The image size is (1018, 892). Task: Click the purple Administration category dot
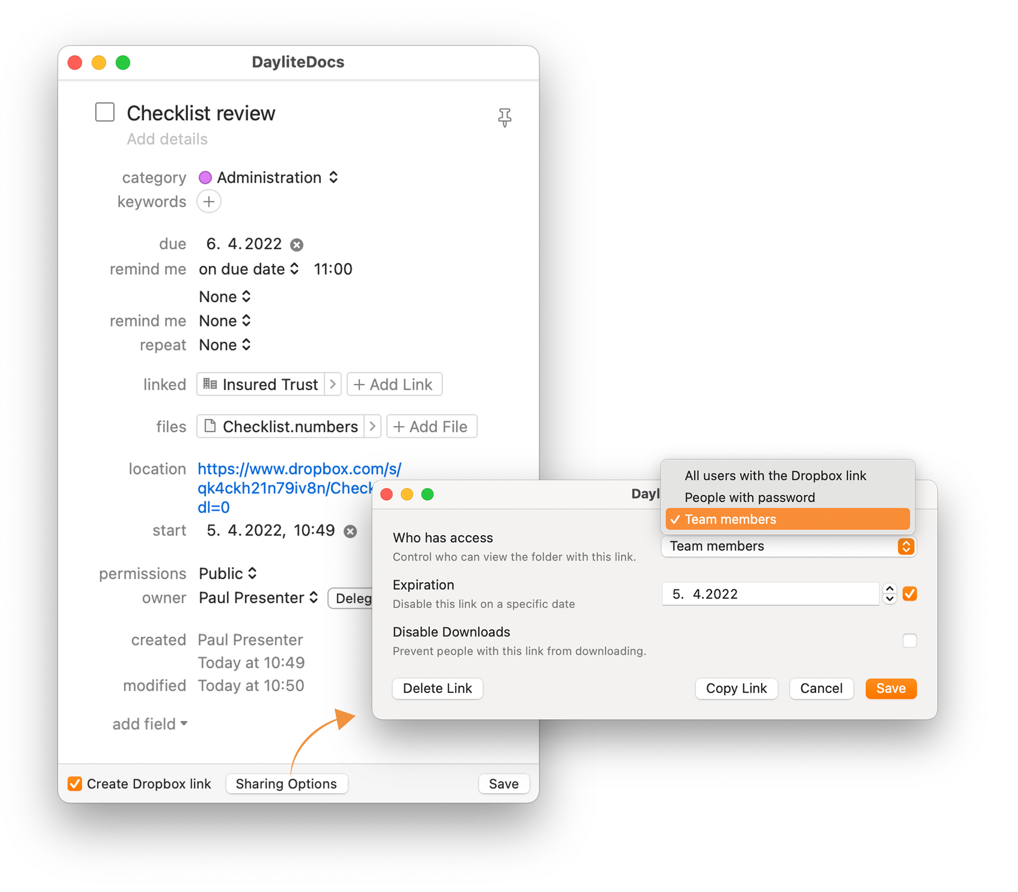point(205,177)
